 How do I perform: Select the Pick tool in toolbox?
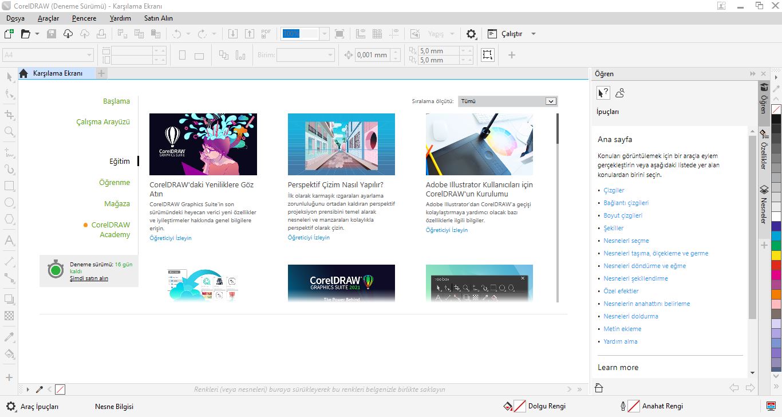tap(9, 77)
